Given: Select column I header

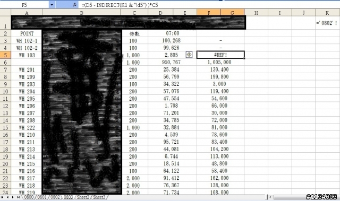Looking at the screenshot, I should [x=280, y=13].
